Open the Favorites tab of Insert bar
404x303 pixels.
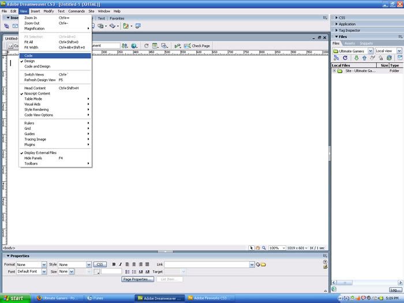(117, 18)
